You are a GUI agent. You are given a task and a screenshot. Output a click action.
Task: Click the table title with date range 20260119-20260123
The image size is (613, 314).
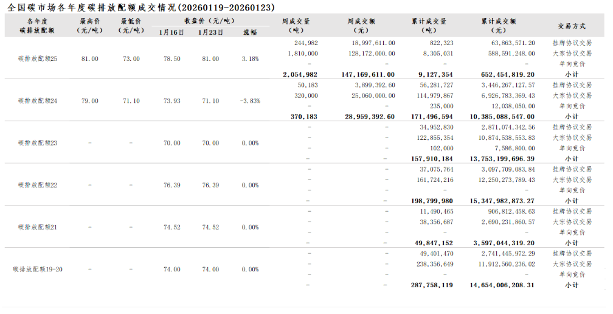coord(141,7)
